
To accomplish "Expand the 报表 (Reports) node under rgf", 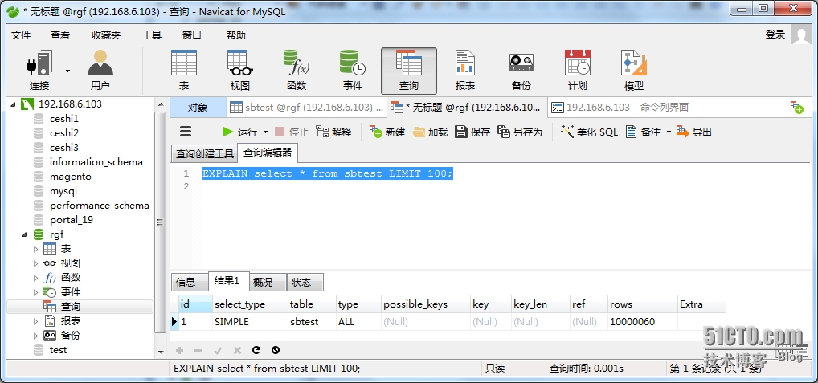I will (x=35, y=321).
